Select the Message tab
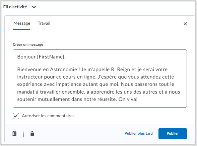The image size is (197, 146). [21, 23]
